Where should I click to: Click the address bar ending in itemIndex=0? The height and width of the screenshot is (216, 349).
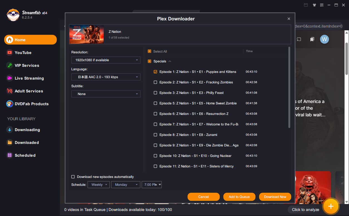click(318, 26)
